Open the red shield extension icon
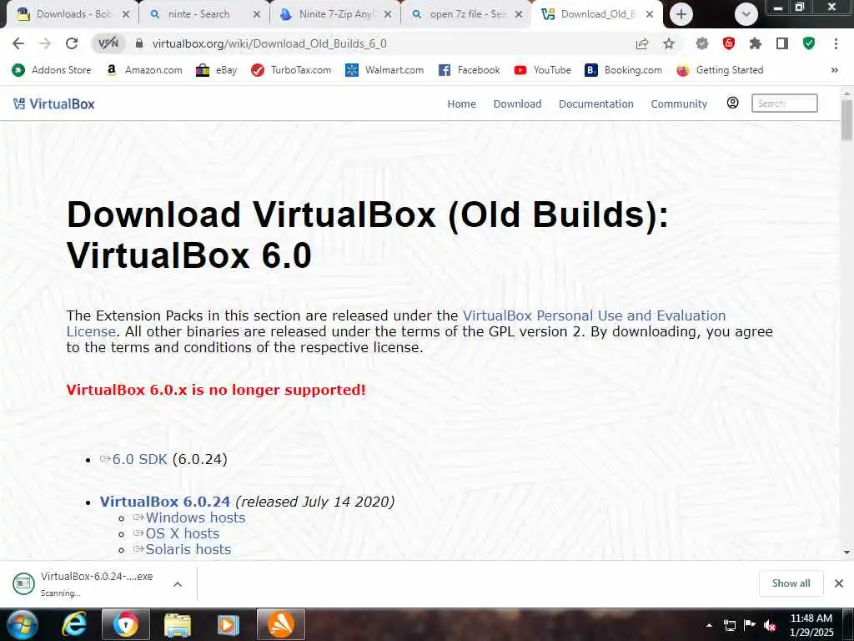 [729, 43]
